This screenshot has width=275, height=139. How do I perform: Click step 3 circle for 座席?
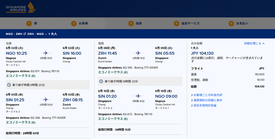[131, 23]
